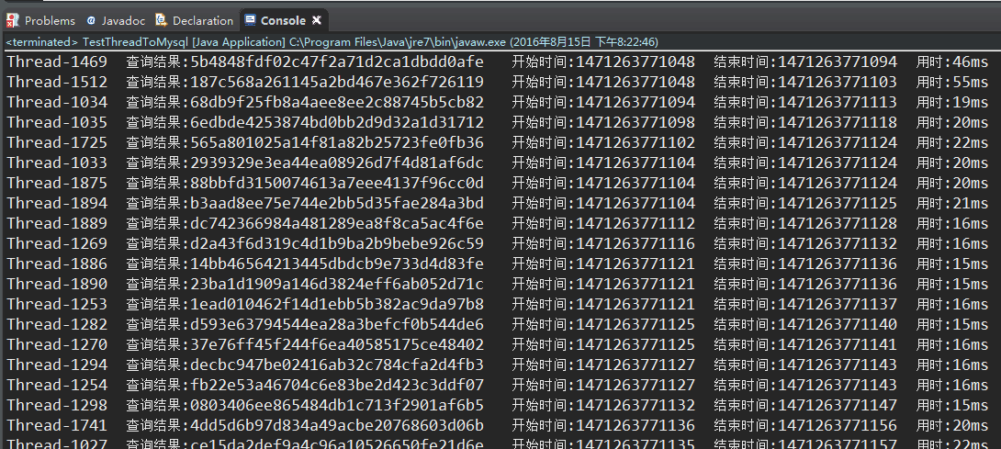Click hash 565a801025a14f81a82b25723fe0fb36
This screenshot has width=1001, height=449.
337,142
